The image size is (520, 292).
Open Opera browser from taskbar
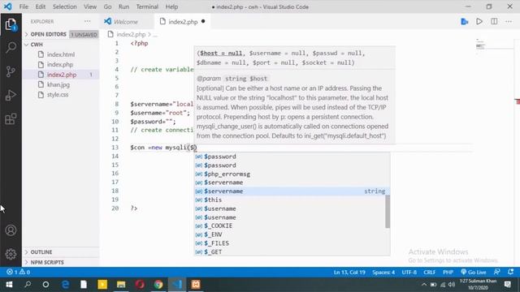tap(140, 285)
